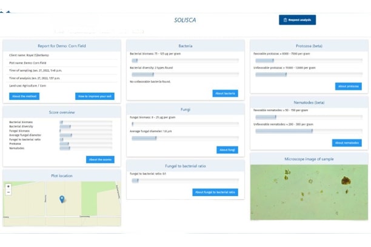Select the About fungi button

click(227, 150)
